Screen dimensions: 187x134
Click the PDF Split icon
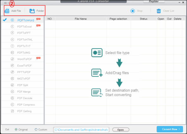(x=12, y=85)
